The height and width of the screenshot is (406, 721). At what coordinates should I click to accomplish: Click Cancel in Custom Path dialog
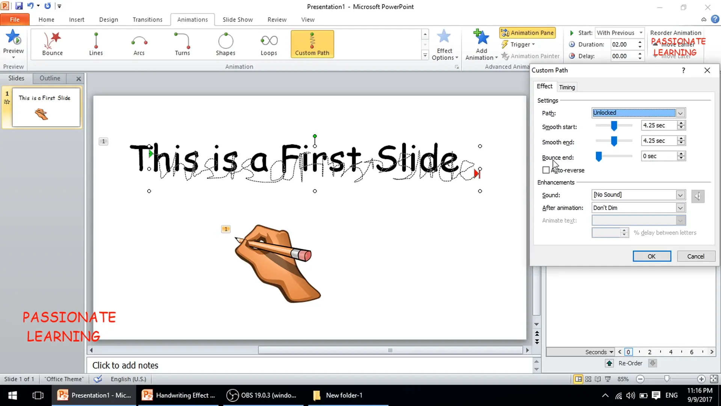click(696, 256)
